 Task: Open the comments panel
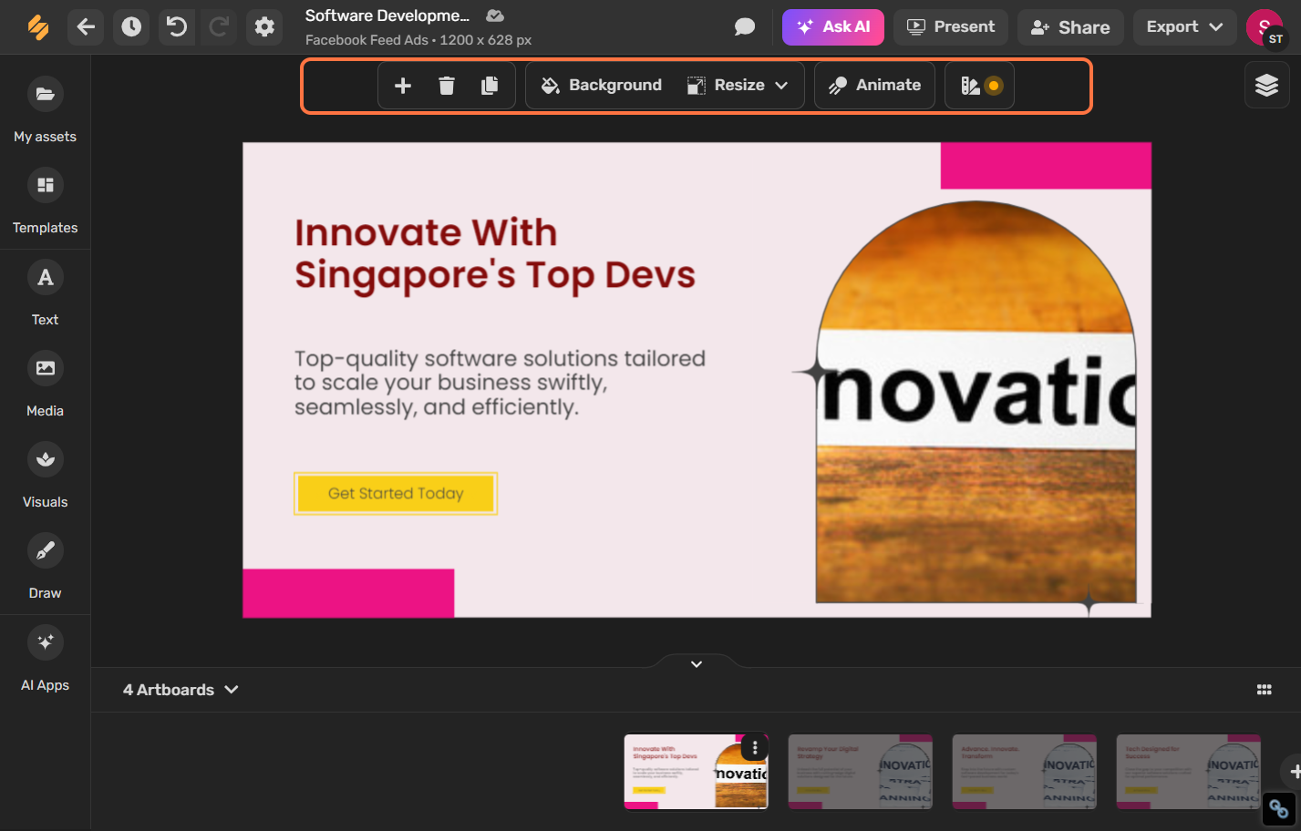click(x=744, y=27)
